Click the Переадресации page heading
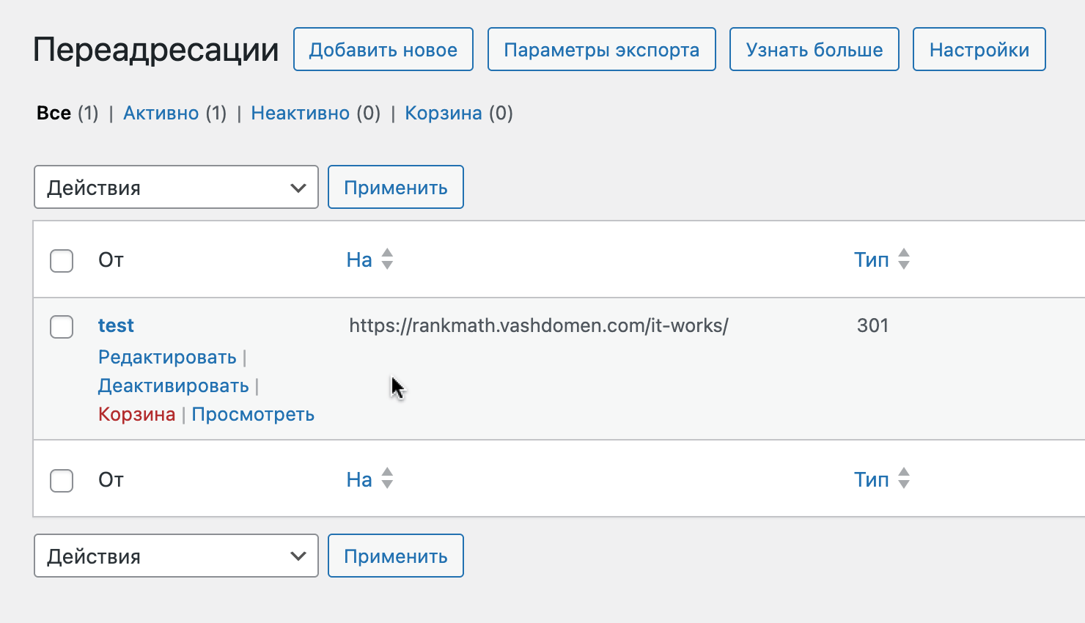This screenshot has height=623, width=1085. coord(156,50)
